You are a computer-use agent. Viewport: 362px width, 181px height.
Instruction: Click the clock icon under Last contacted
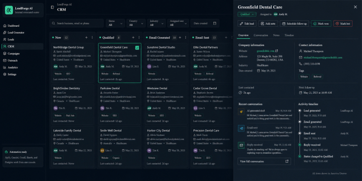[x=240, y=93]
